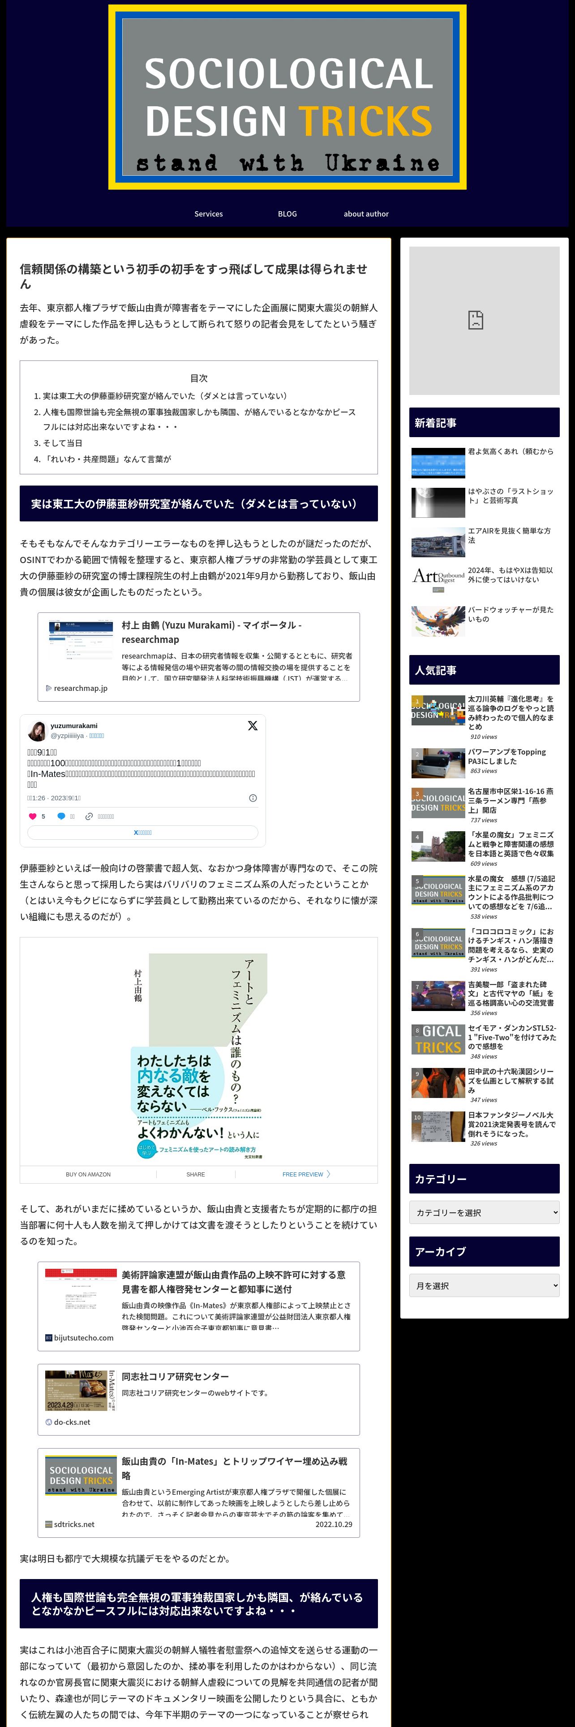This screenshot has height=1727, width=575.
Task: Click the researchmap.jp favicon
Action: [x=48, y=688]
